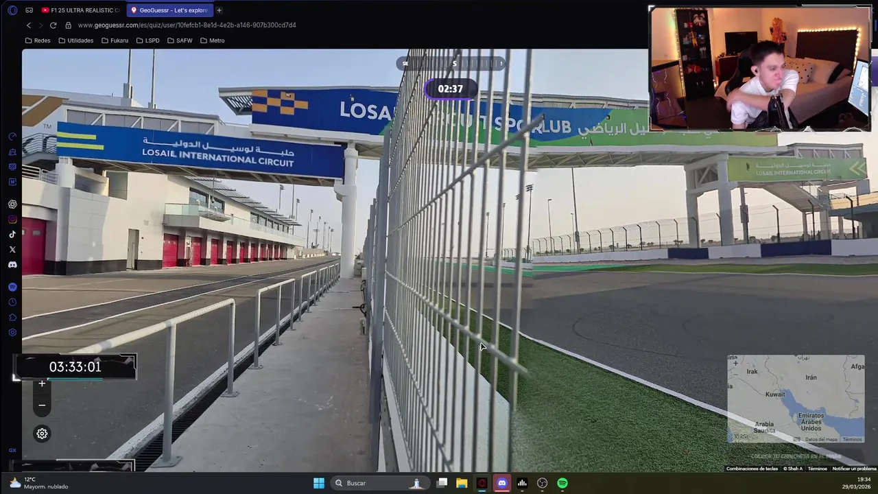Open GeoGuessr game settings gear
This screenshot has height=494, width=878.
[x=42, y=434]
